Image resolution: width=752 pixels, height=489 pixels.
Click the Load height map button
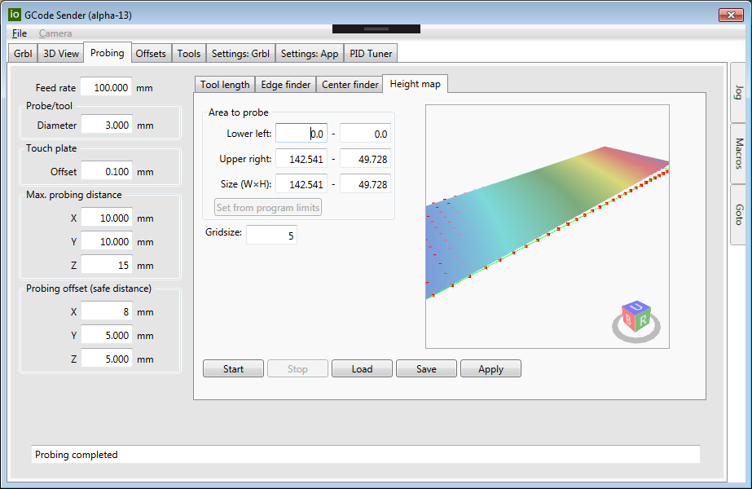pos(362,369)
